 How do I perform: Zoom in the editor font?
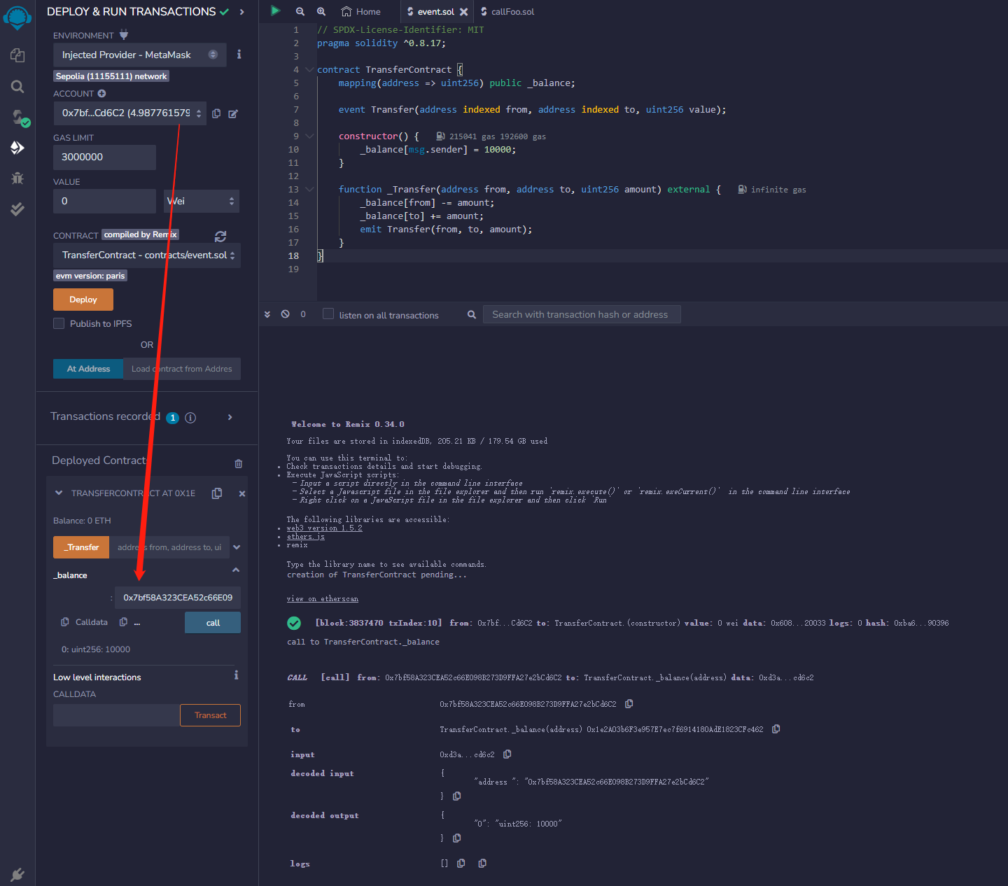[321, 11]
